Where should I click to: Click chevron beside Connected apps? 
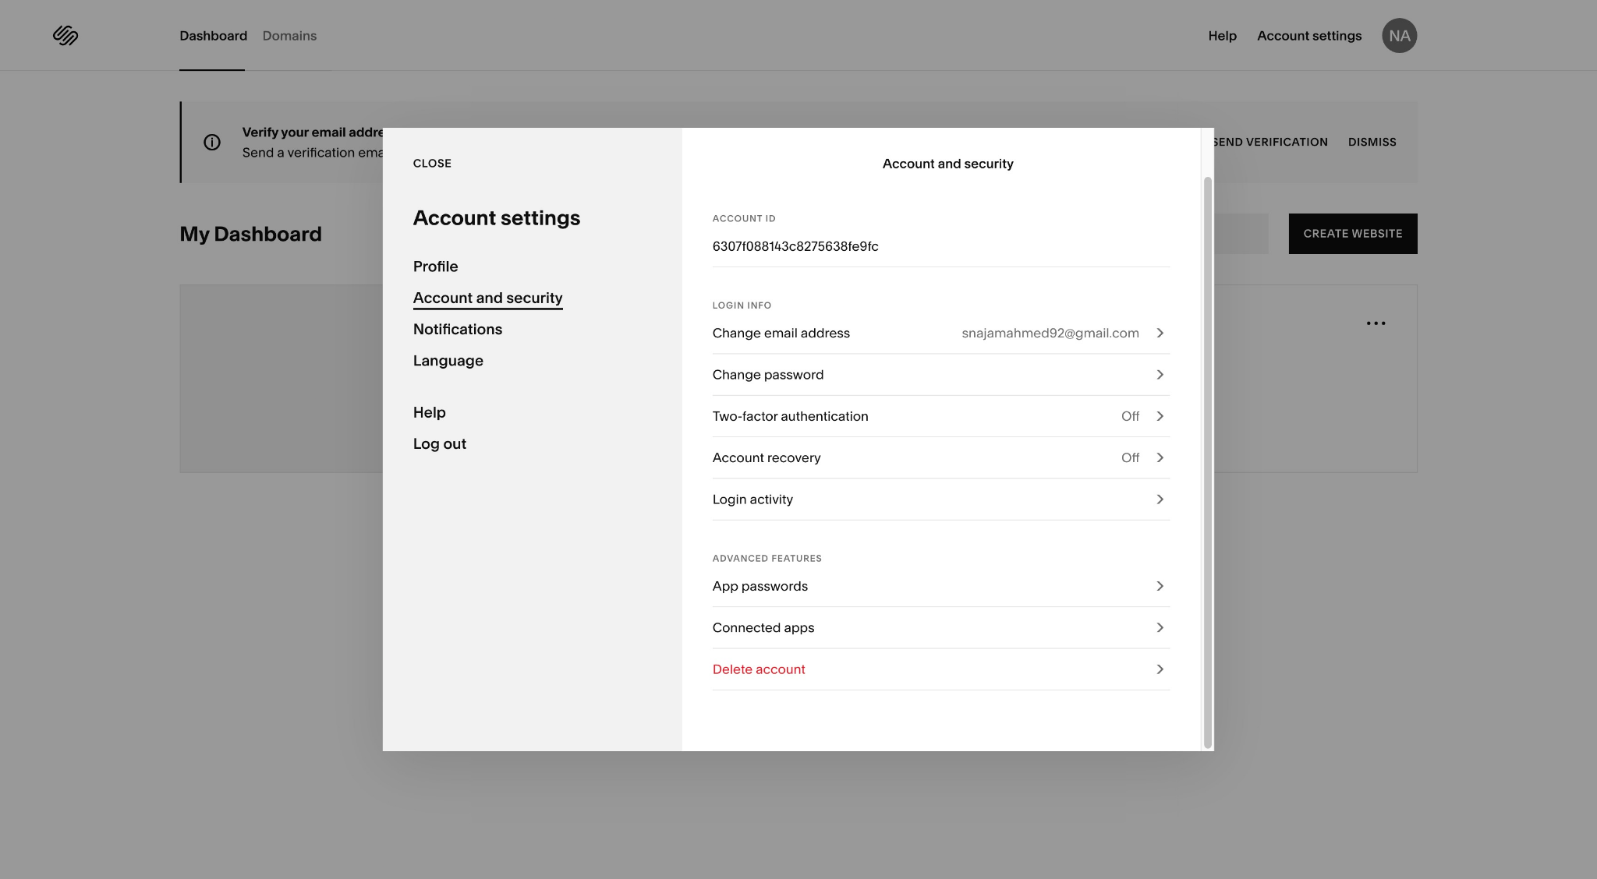(x=1160, y=628)
